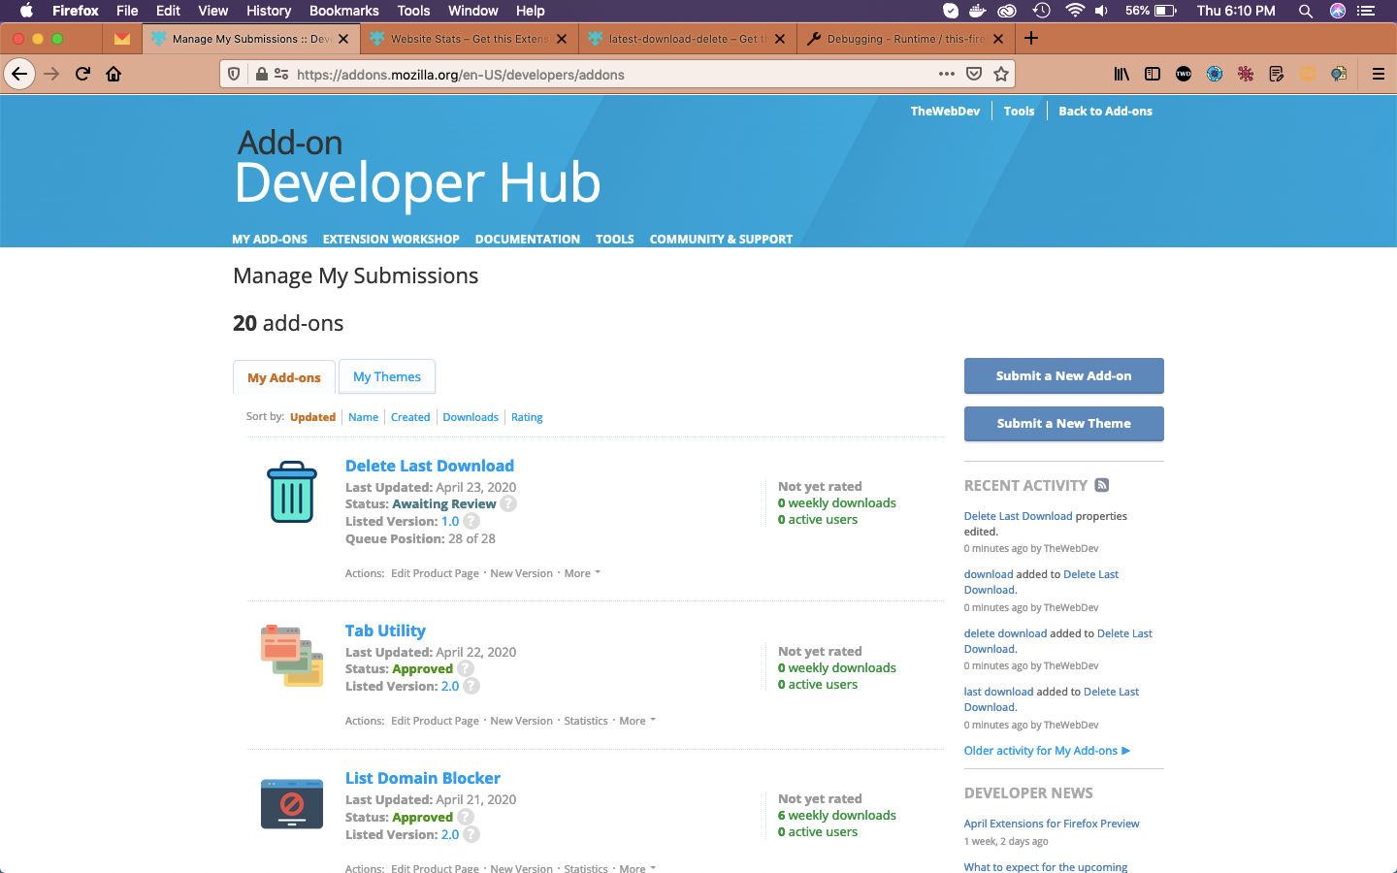Open a new browser tab with plus
The width and height of the screenshot is (1397, 873).
[1031, 38]
